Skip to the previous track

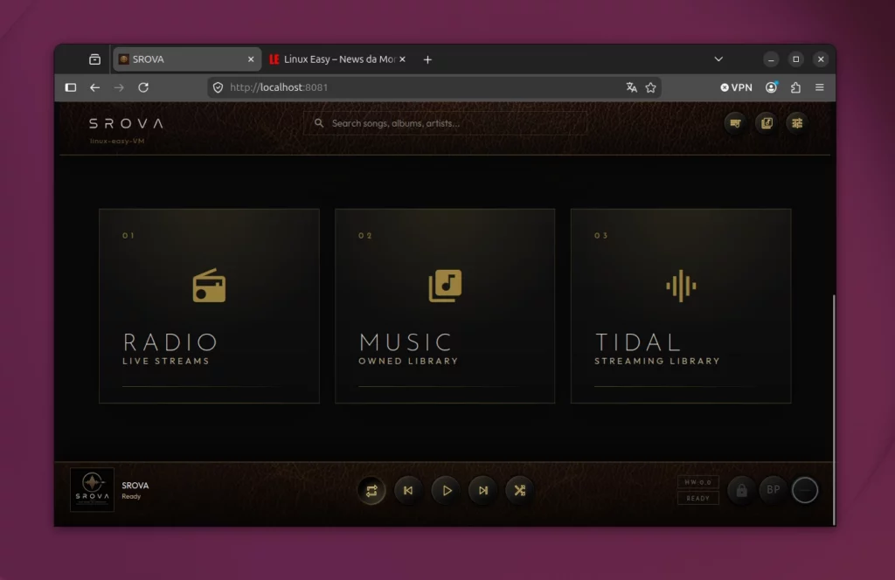(x=408, y=490)
